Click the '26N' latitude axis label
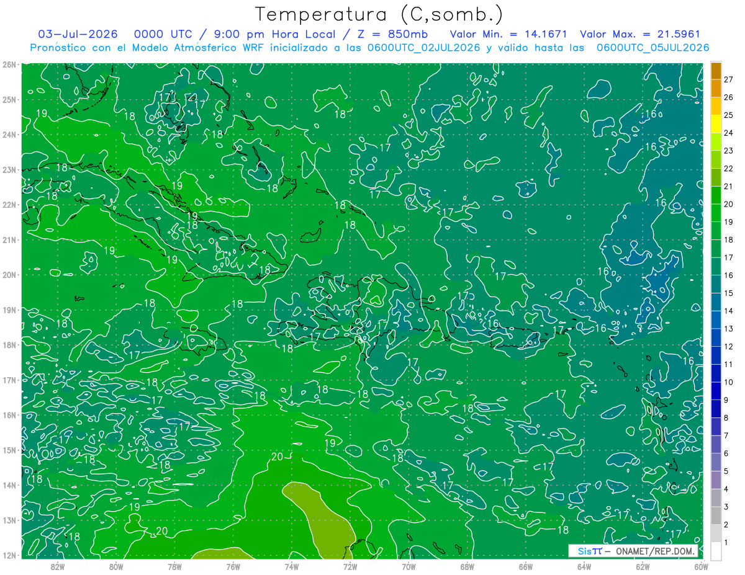The image size is (745, 575). tap(9, 65)
